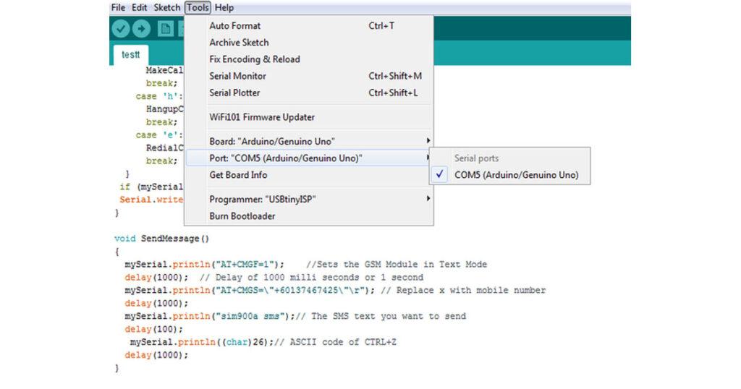Viewport: 741px width, 389px height.
Task: Choose Auto Format from Tools menu
Action: tap(234, 26)
